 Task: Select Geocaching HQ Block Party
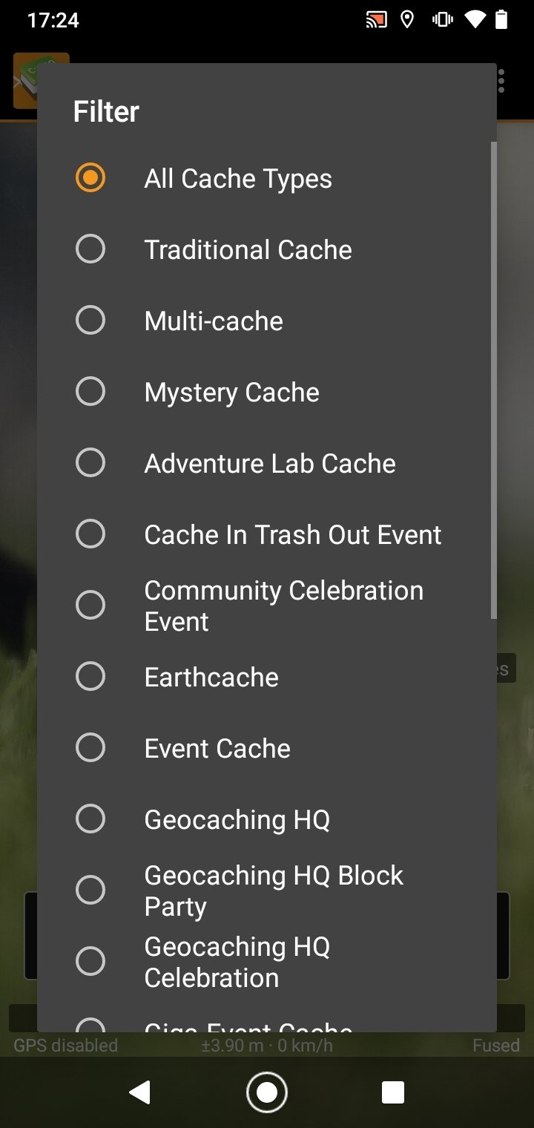point(90,891)
